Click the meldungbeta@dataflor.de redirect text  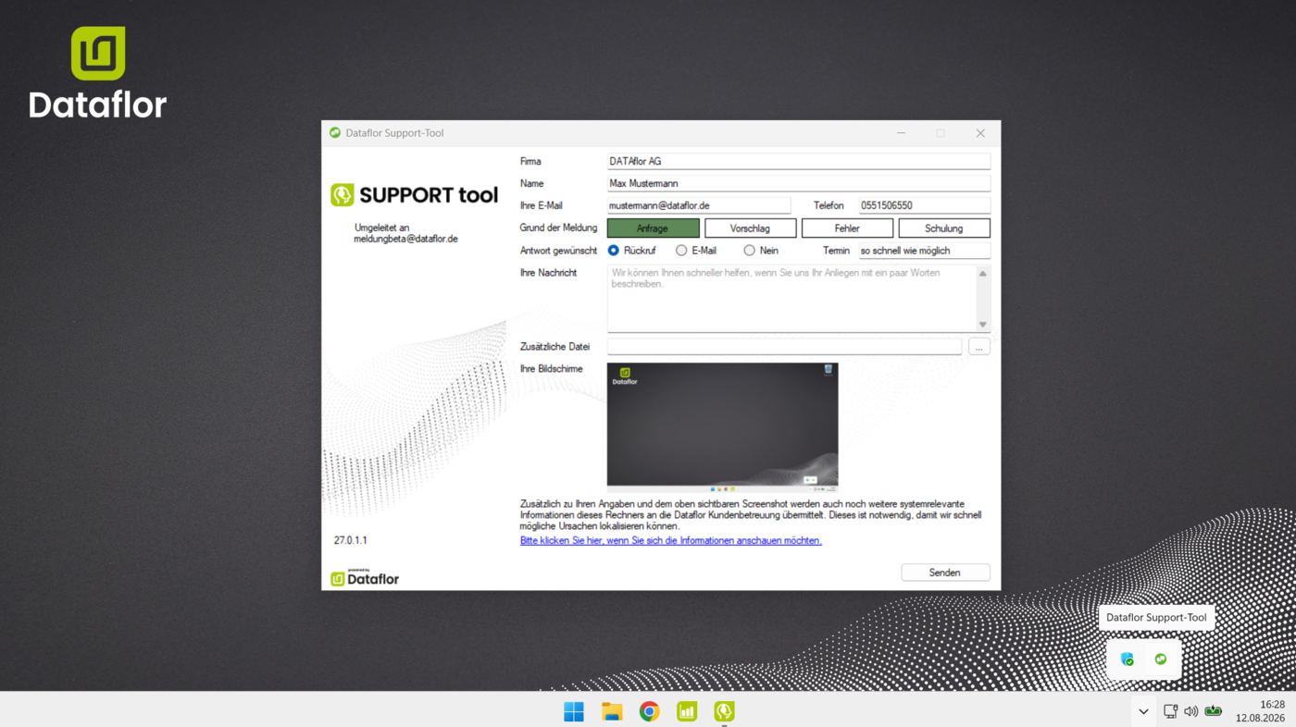tap(405, 239)
